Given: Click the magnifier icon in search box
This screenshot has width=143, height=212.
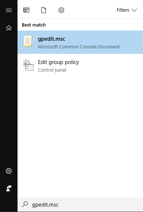Looking at the screenshot, I should click(25, 204).
